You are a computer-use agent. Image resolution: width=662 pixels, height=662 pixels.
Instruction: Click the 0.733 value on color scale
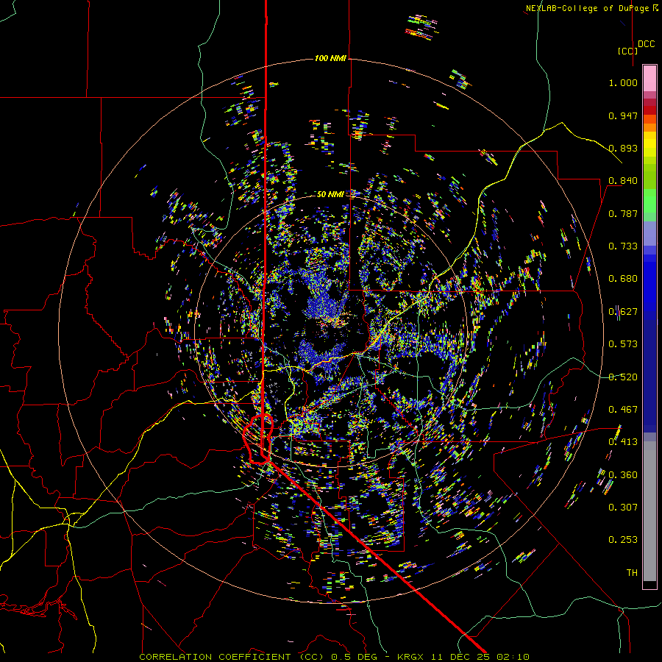623,246
